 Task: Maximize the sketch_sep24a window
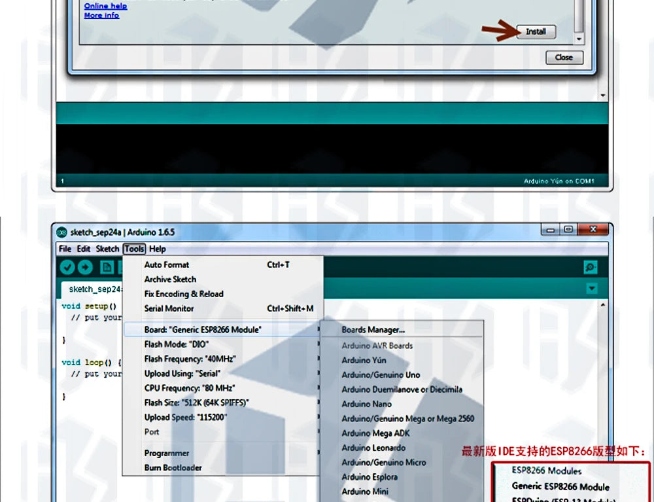(x=568, y=230)
